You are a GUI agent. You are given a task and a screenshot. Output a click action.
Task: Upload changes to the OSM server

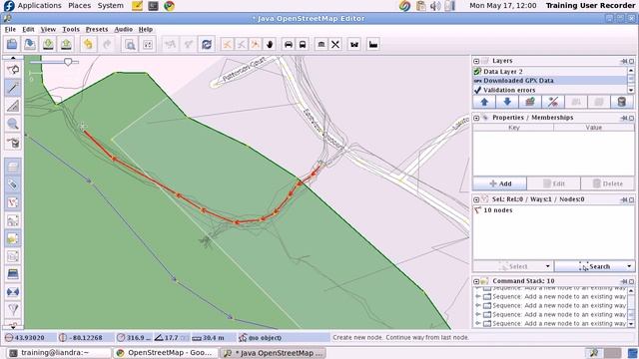coord(66,44)
